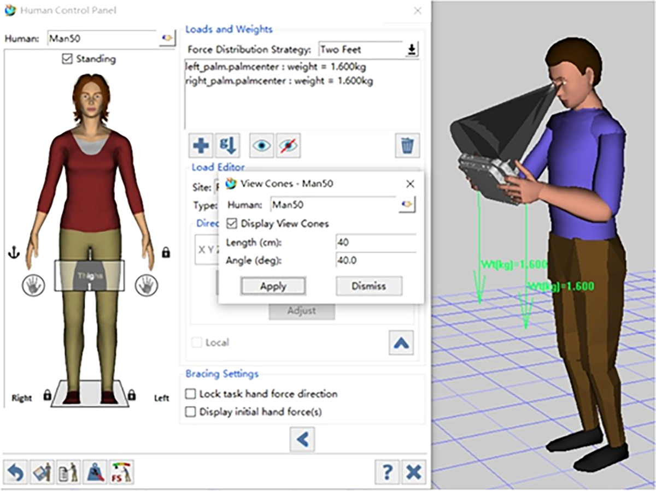The width and height of the screenshot is (656, 491).
Task: Click the anchor icon beside the figure
Action: (14, 252)
